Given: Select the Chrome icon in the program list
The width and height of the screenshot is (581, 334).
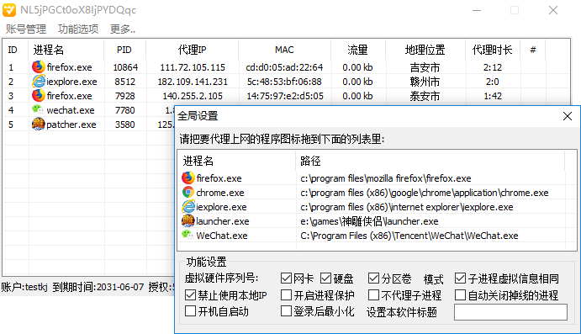Looking at the screenshot, I should (x=188, y=192).
